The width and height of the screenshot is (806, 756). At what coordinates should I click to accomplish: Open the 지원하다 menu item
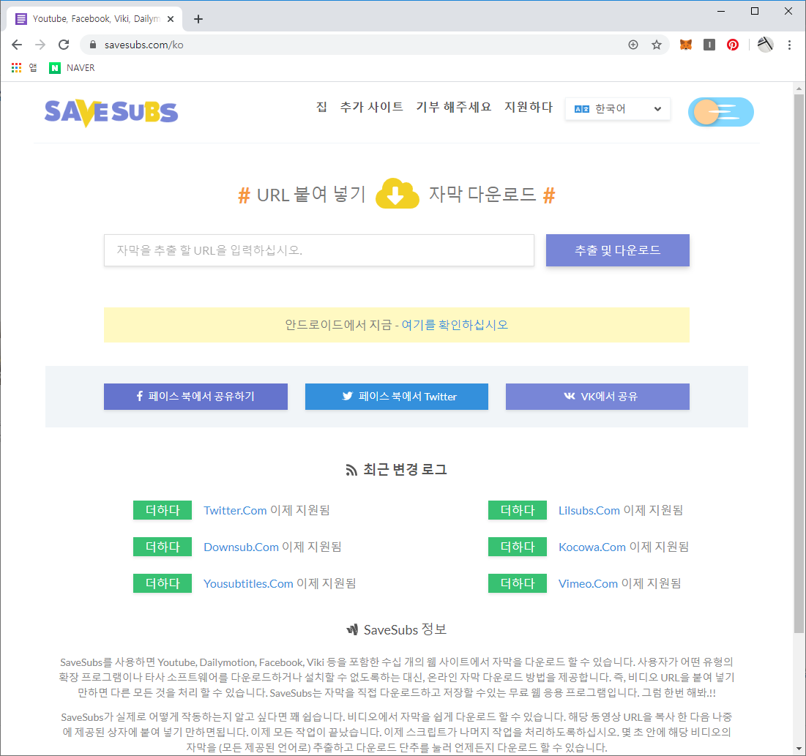pos(529,107)
